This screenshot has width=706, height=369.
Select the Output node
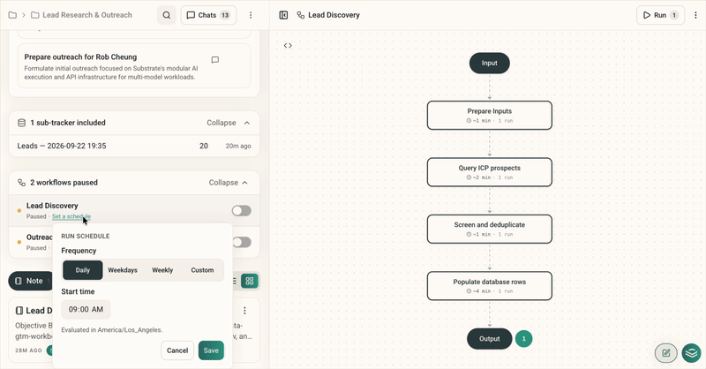click(x=490, y=339)
